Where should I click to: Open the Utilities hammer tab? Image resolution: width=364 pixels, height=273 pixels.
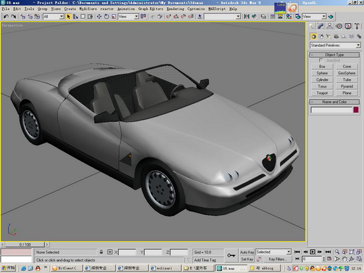356,27
